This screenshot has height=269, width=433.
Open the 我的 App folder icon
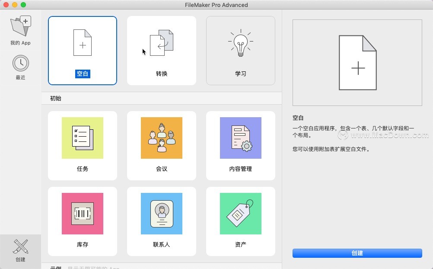coord(20,26)
